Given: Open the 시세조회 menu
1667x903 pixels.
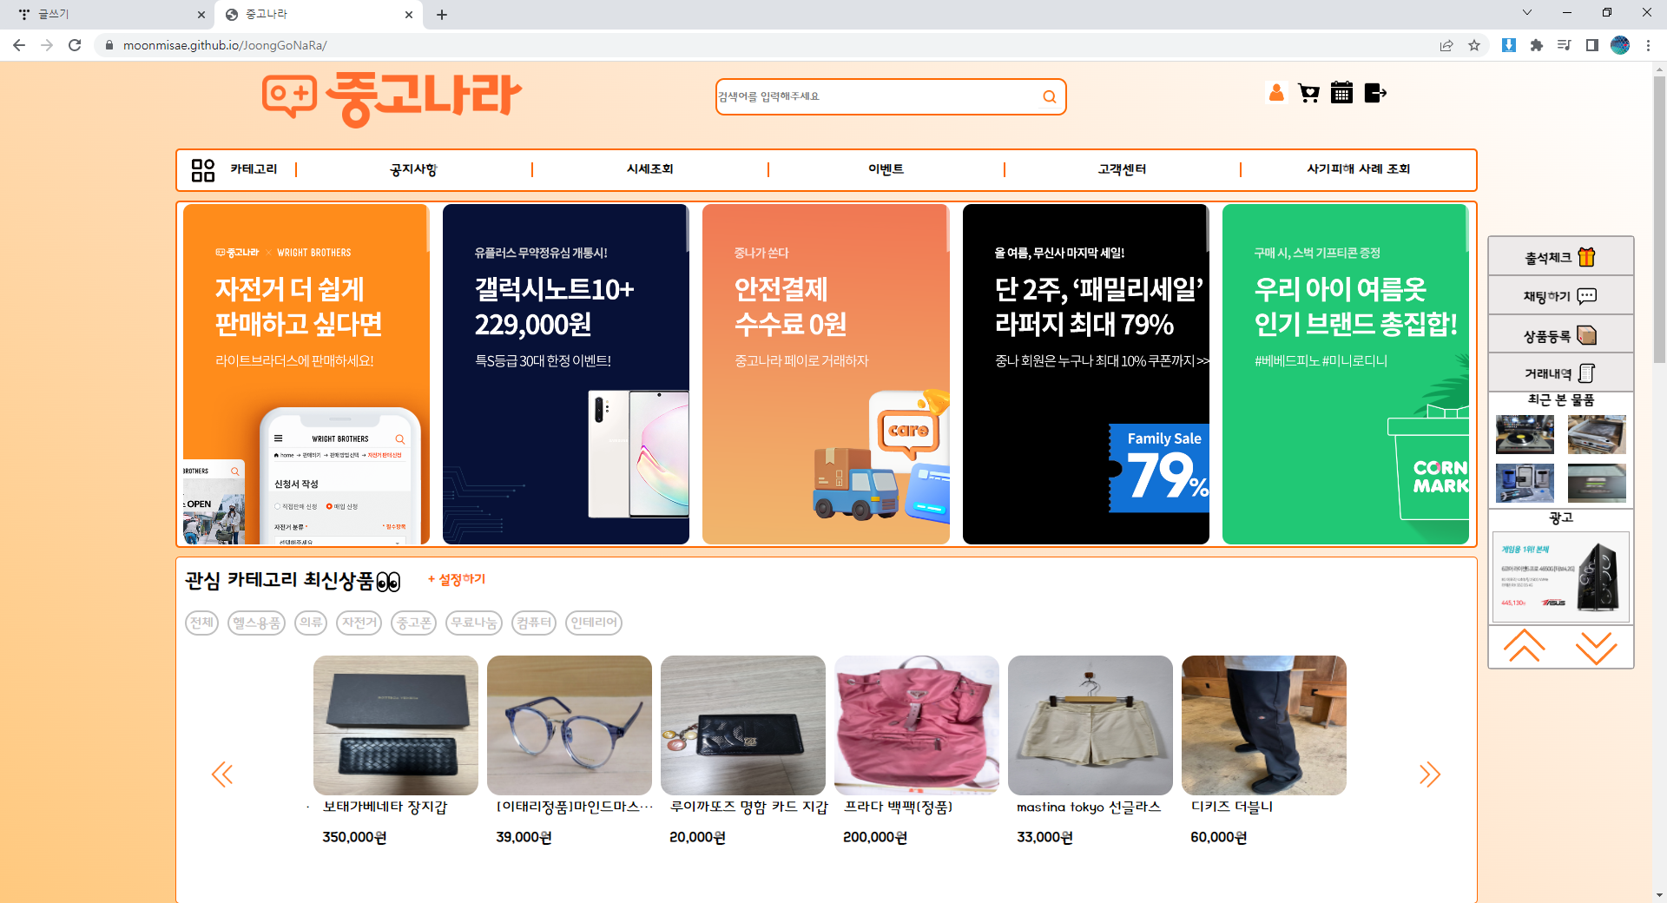Looking at the screenshot, I should (649, 169).
